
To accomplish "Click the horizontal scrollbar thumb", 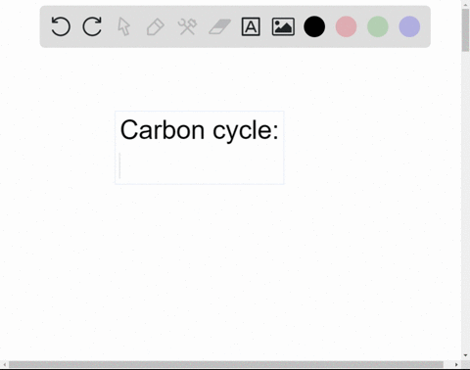I will pos(226,364).
